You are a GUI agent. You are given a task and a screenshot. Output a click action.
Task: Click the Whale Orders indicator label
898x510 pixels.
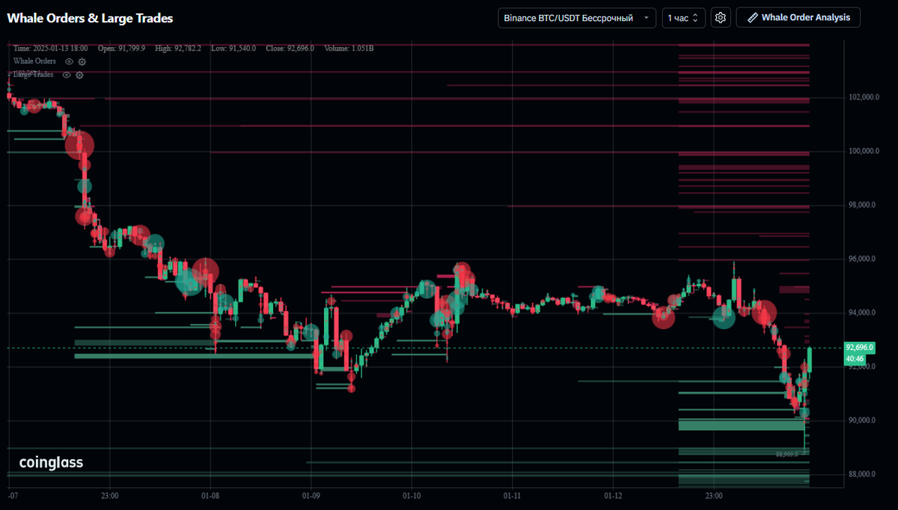(34, 61)
